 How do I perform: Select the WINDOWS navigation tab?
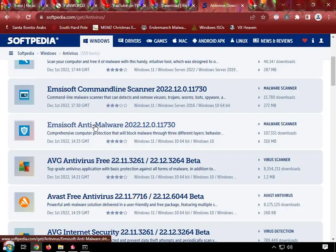coord(96,41)
